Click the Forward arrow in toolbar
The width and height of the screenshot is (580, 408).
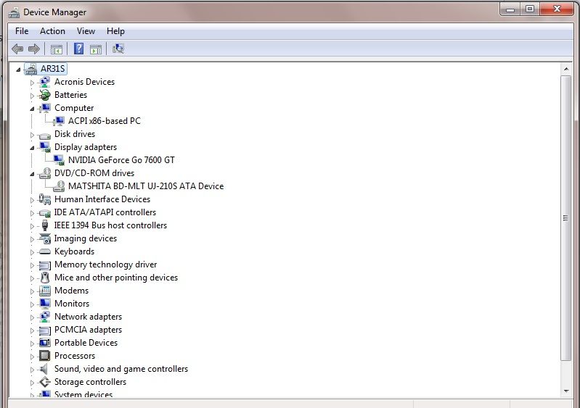tap(33, 49)
